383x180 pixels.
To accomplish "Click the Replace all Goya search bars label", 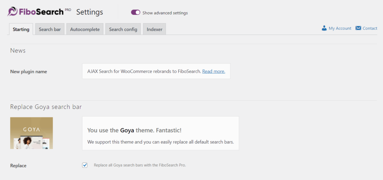I will click(140, 165).
